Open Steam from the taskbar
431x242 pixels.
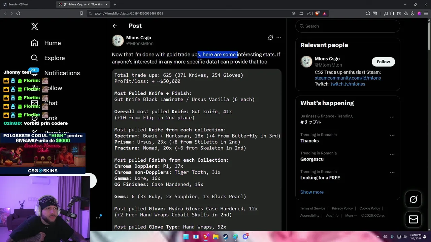pyautogui.click(x=225, y=237)
